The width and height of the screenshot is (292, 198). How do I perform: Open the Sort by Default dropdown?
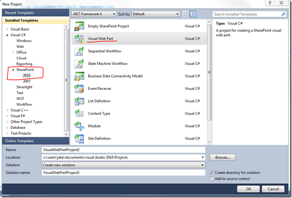[156, 14]
